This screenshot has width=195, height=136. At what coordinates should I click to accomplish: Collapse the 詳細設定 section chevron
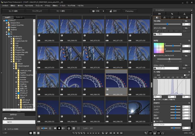(x=189, y=103)
